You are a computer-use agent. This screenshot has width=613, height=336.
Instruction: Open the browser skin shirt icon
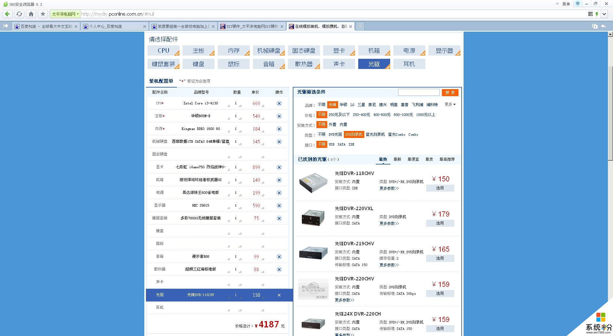[578, 4]
